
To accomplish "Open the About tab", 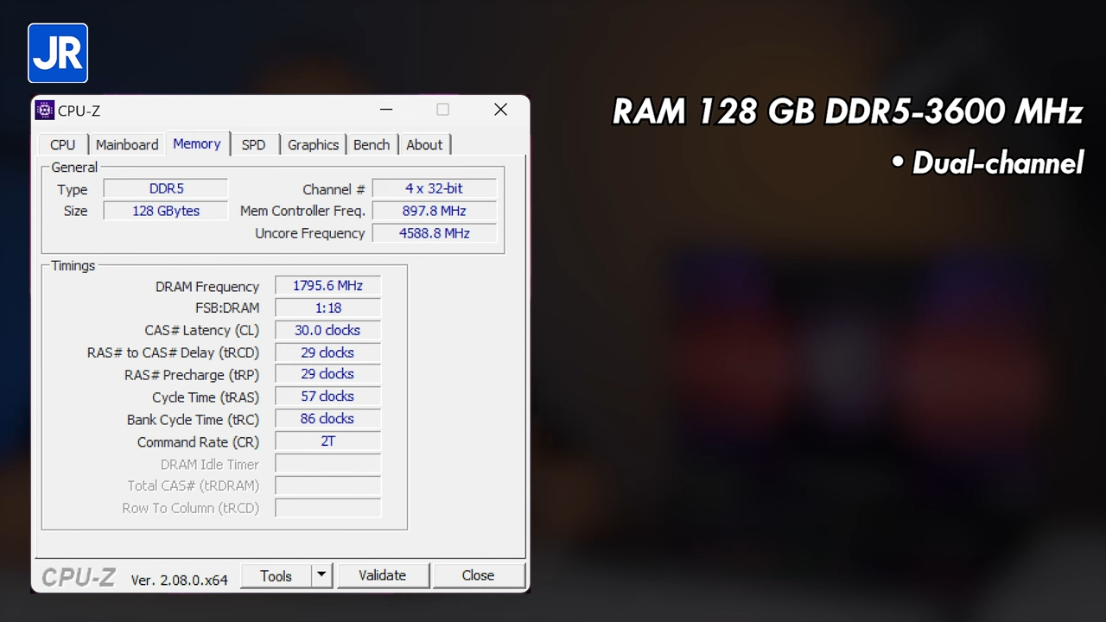I will pyautogui.click(x=424, y=145).
